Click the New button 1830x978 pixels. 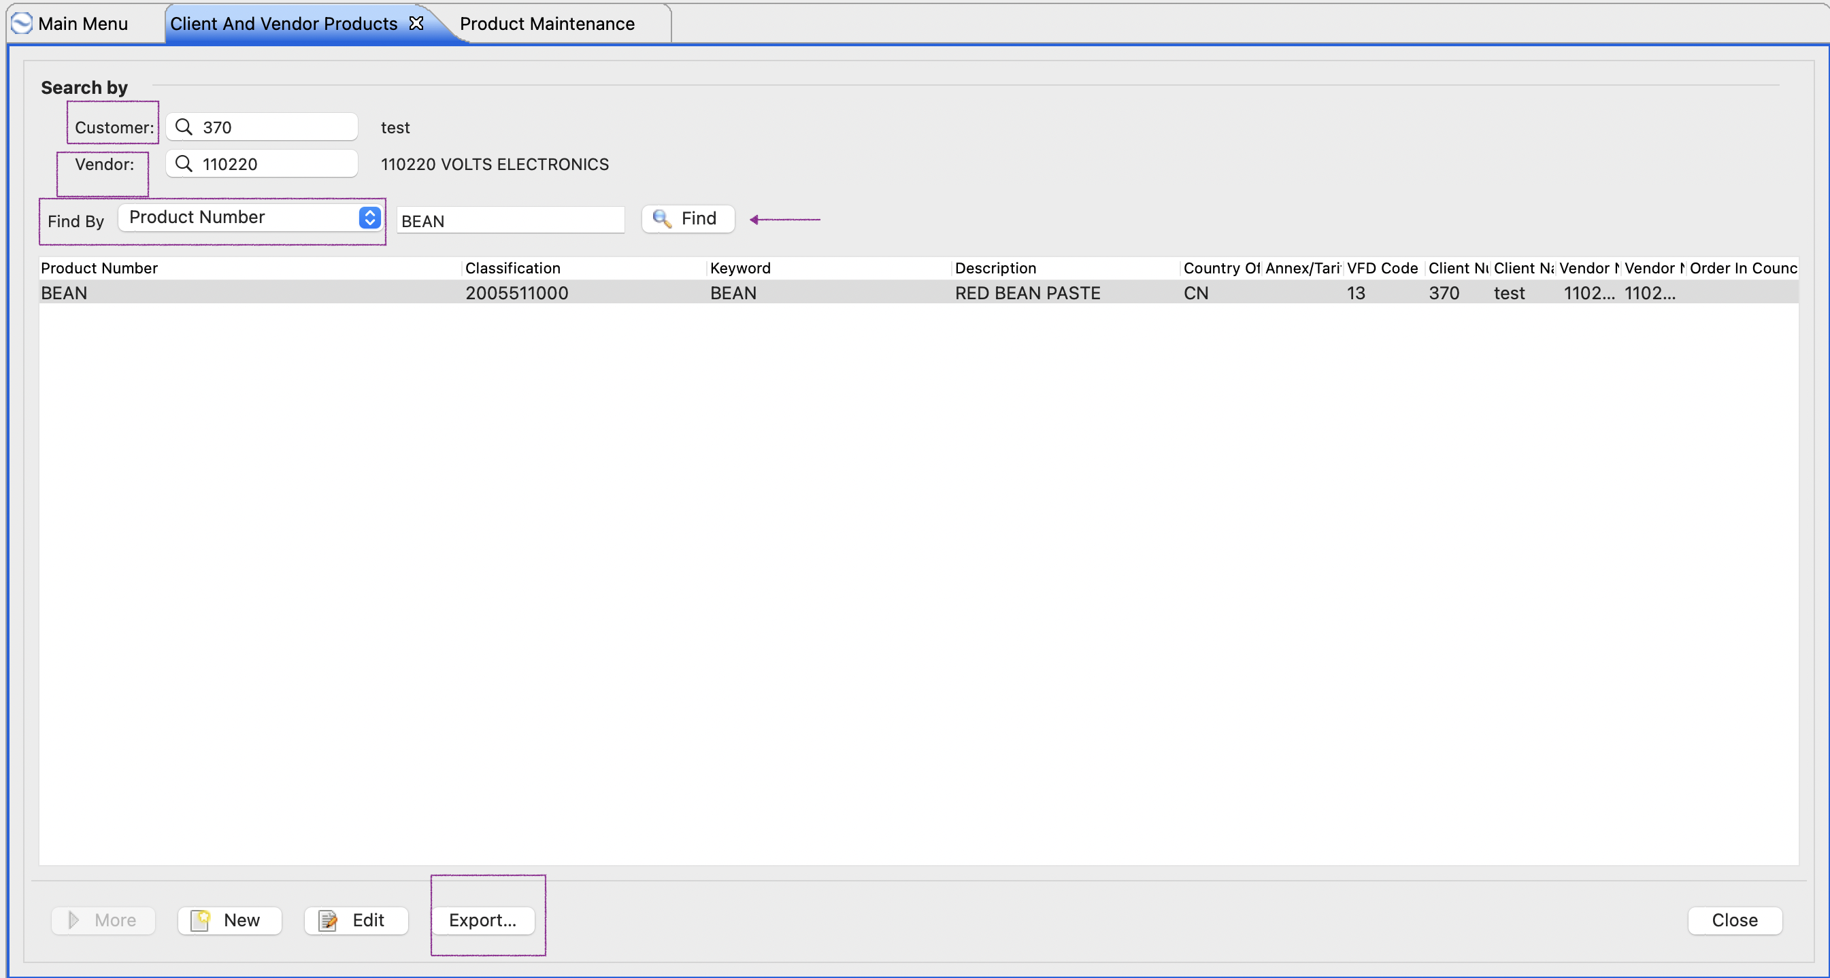(229, 920)
